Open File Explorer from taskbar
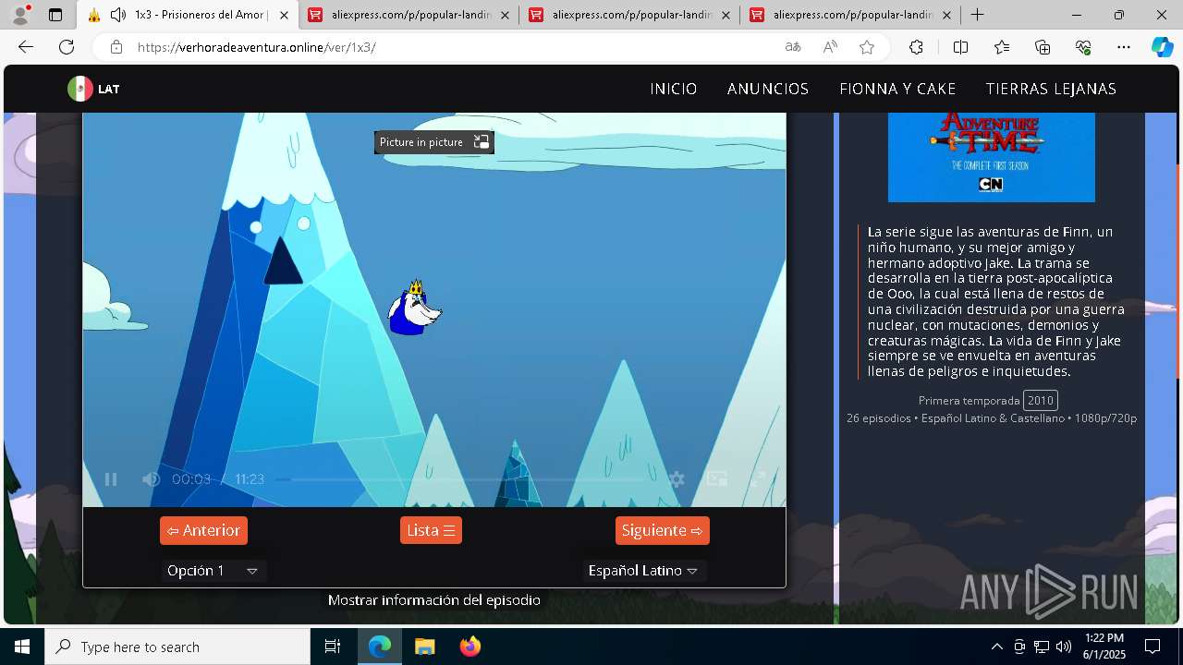The width and height of the screenshot is (1183, 665). coord(424,647)
